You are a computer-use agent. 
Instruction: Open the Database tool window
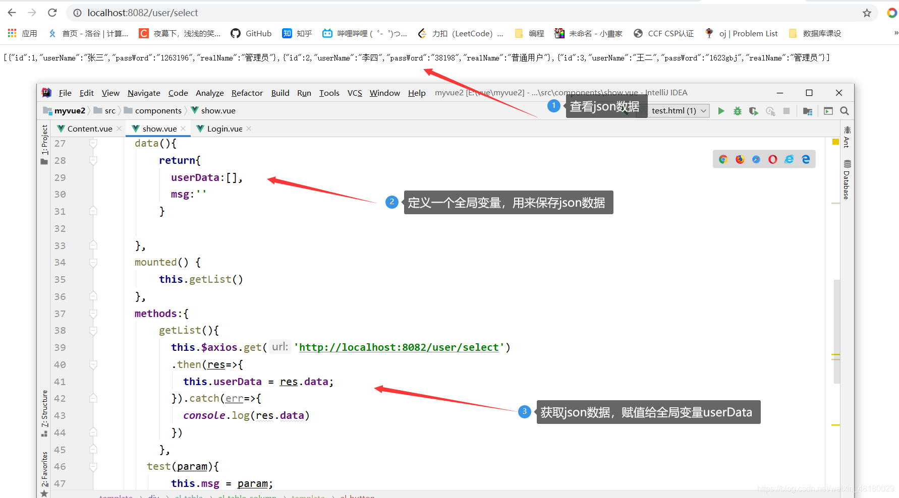point(847,179)
